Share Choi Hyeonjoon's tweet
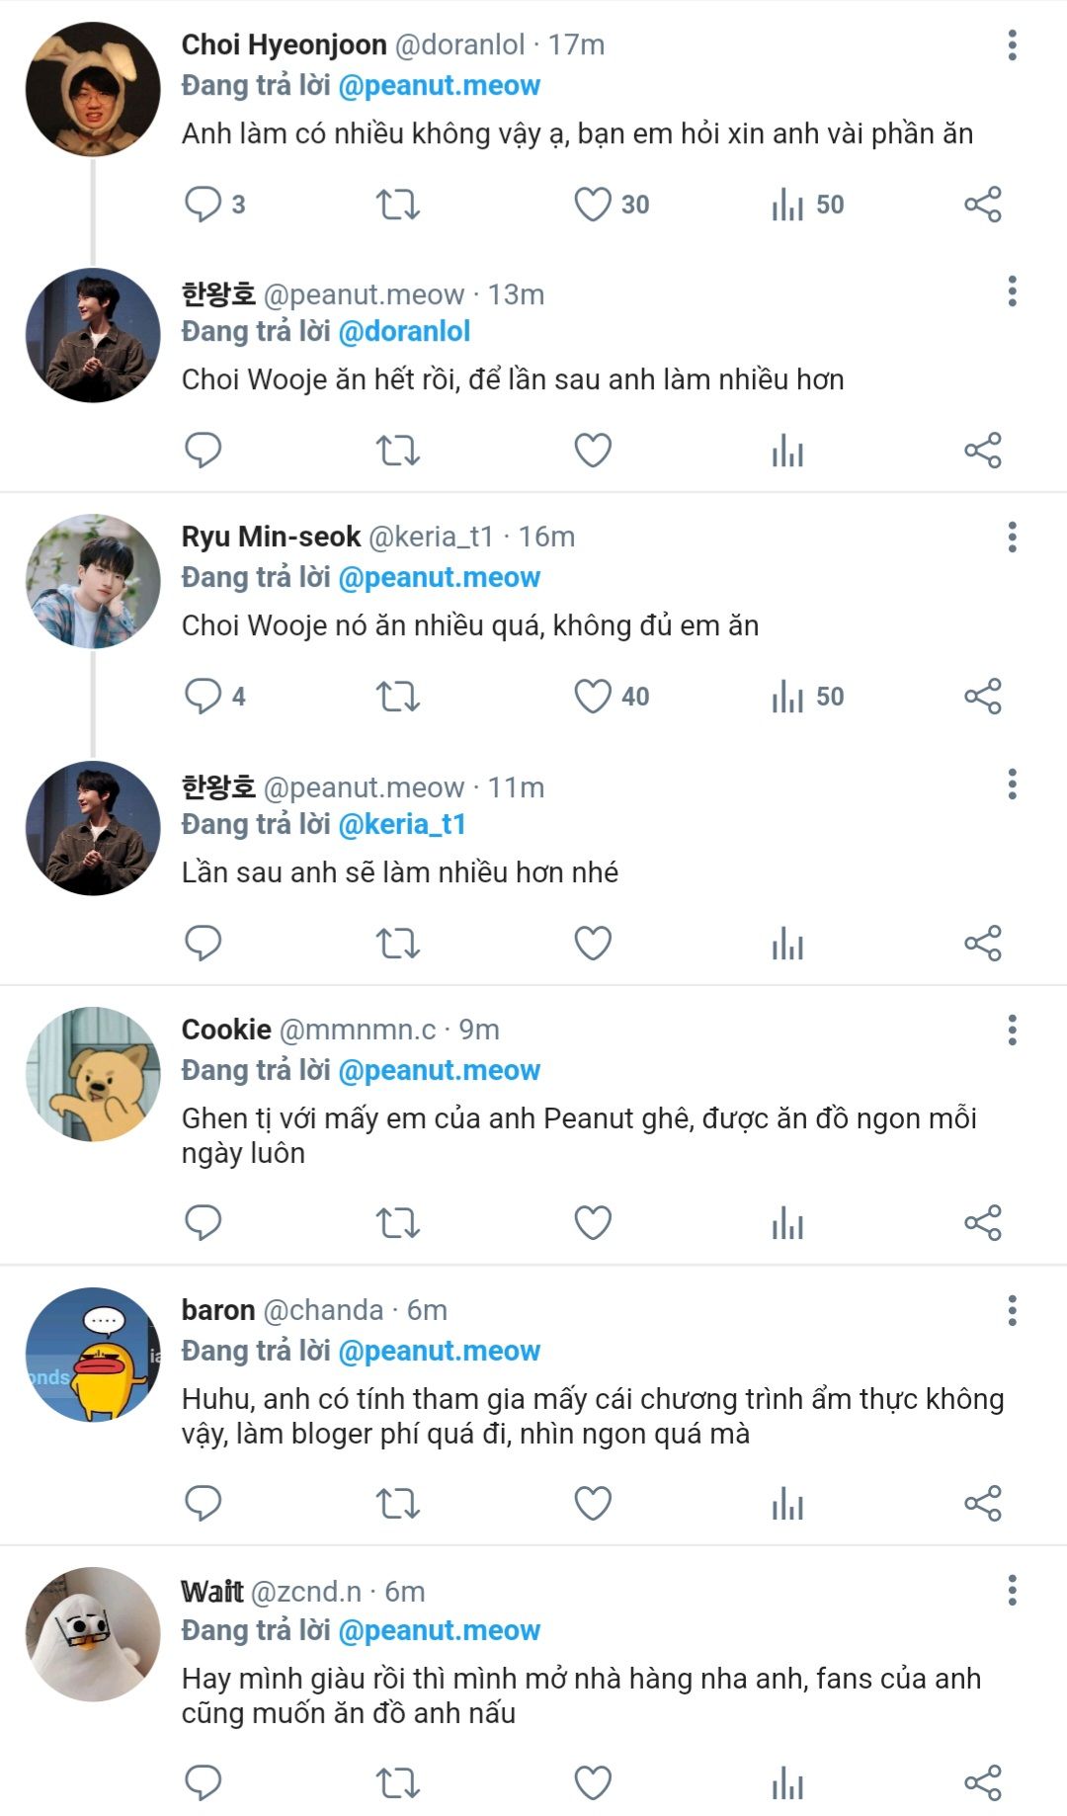The image size is (1067, 1816). pos(982,205)
